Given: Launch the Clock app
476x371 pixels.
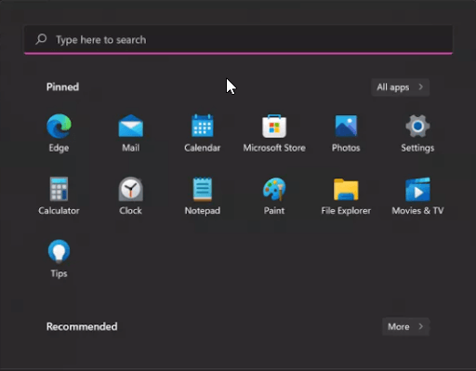Looking at the screenshot, I should pos(131,196).
